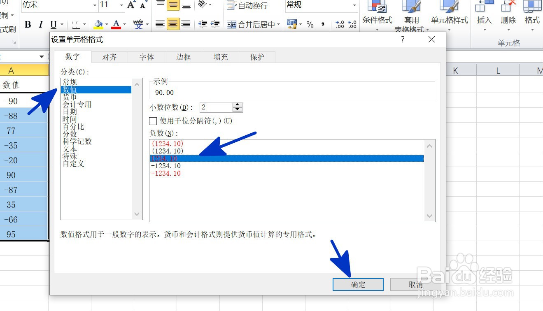Toggle 使用千位分隔符 checkbox

click(153, 121)
